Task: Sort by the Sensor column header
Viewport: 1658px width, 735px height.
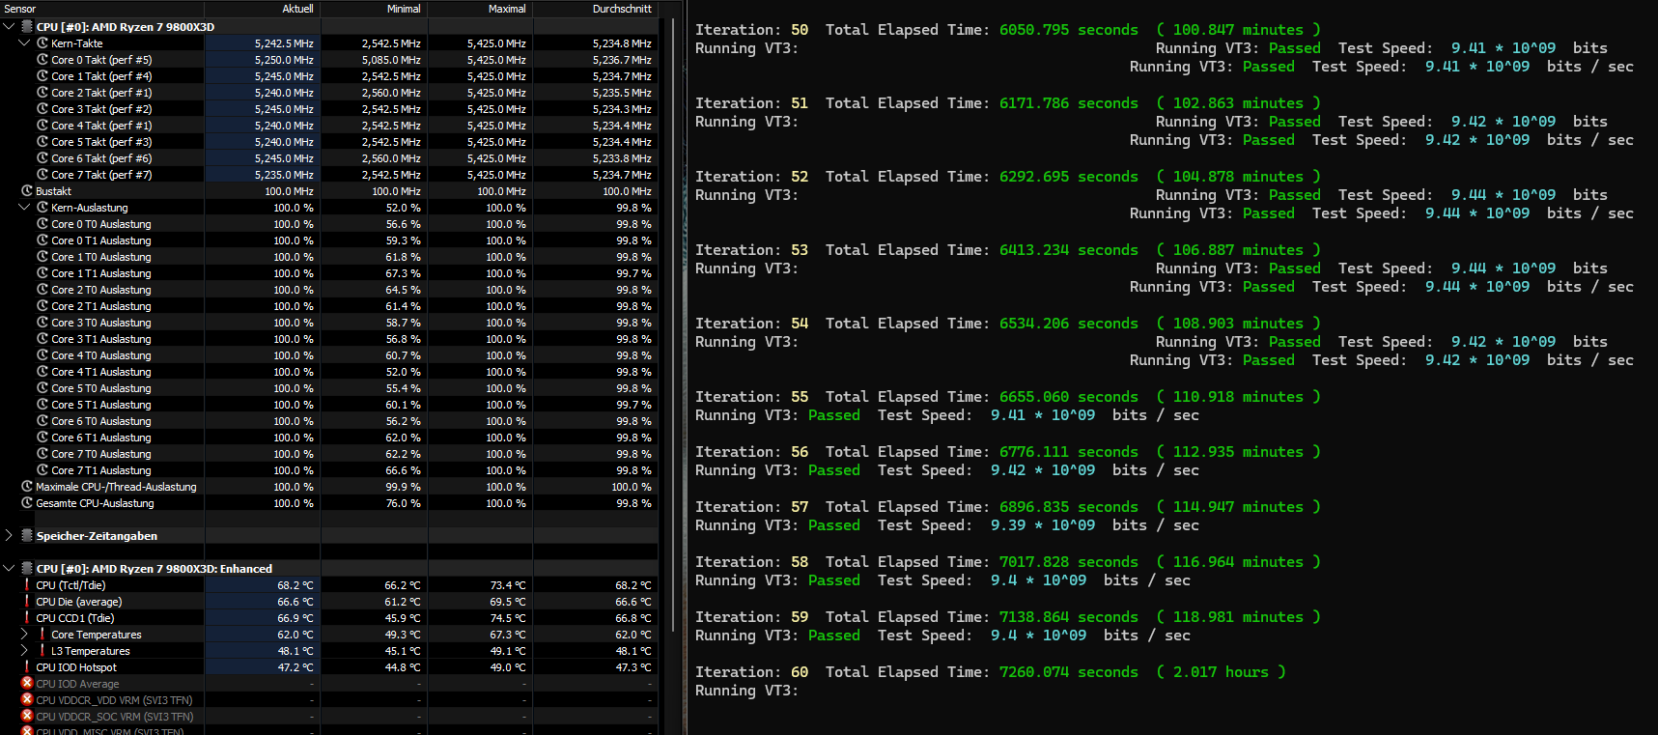Action: (x=20, y=9)
